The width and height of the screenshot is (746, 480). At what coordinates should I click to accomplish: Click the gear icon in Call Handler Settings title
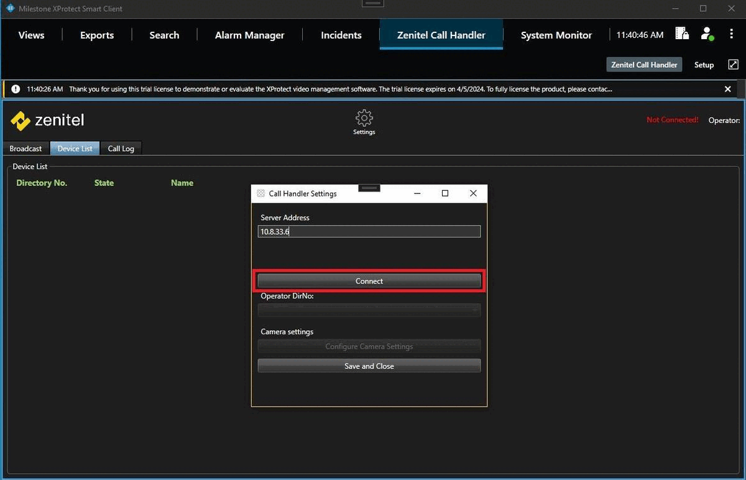261,193
